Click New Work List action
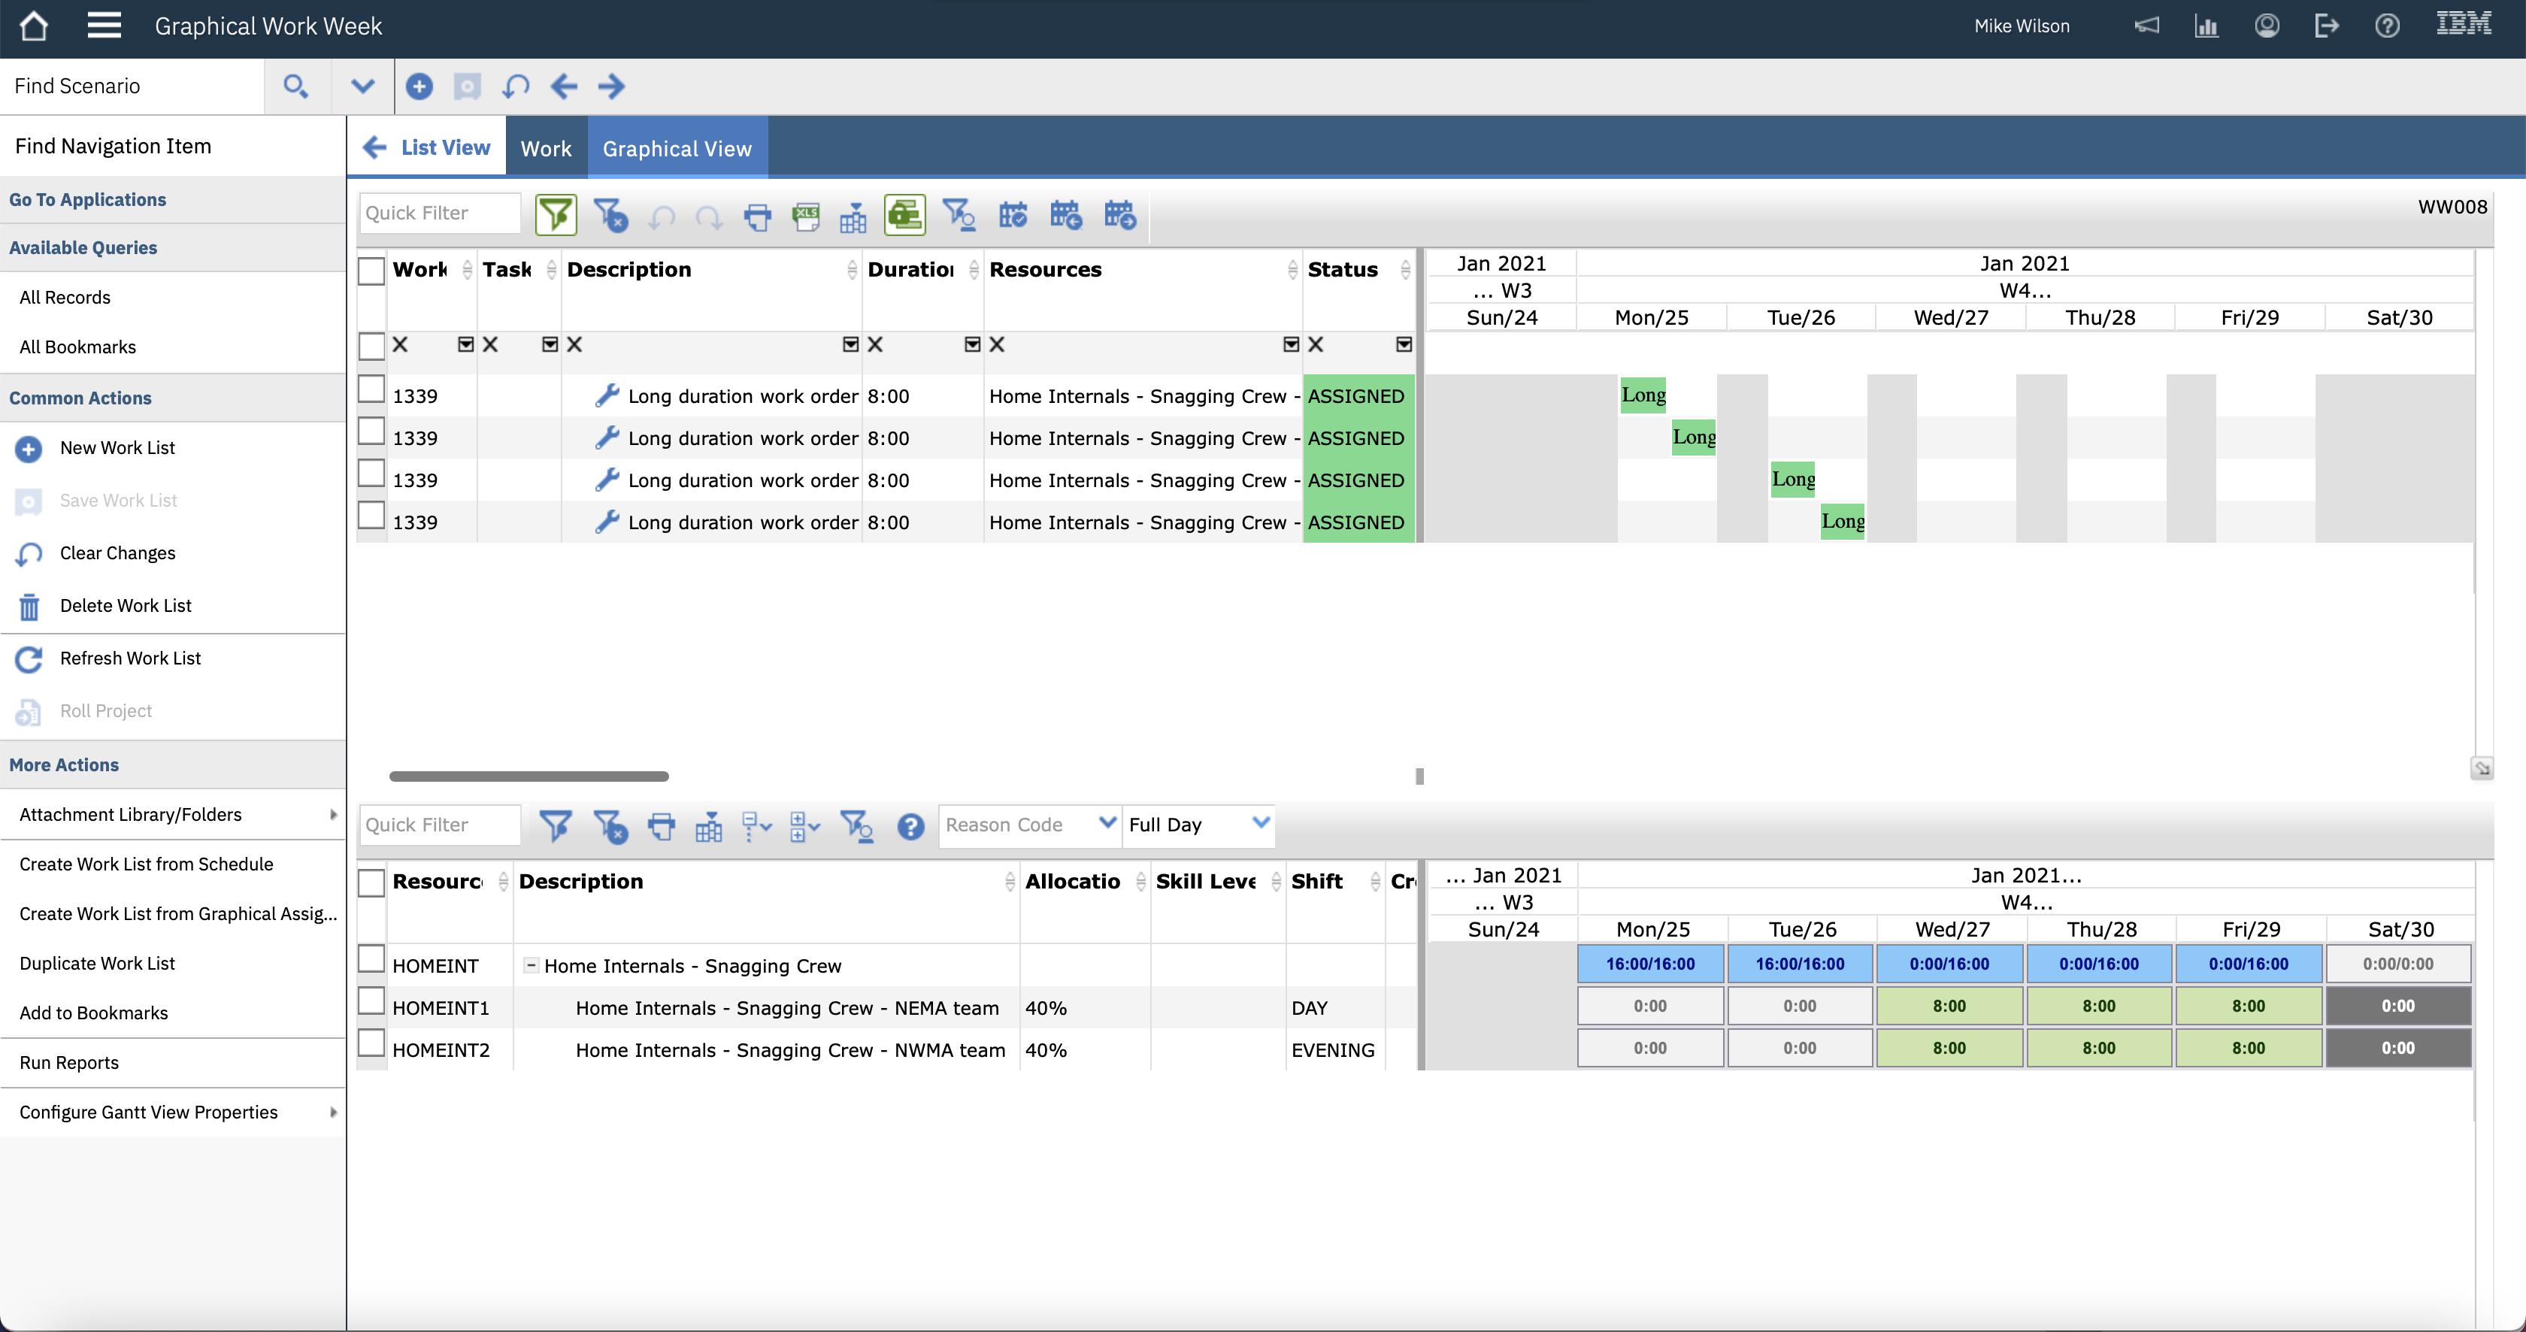Viewport: 2526px width, 1332px height. tap(117, 448)
